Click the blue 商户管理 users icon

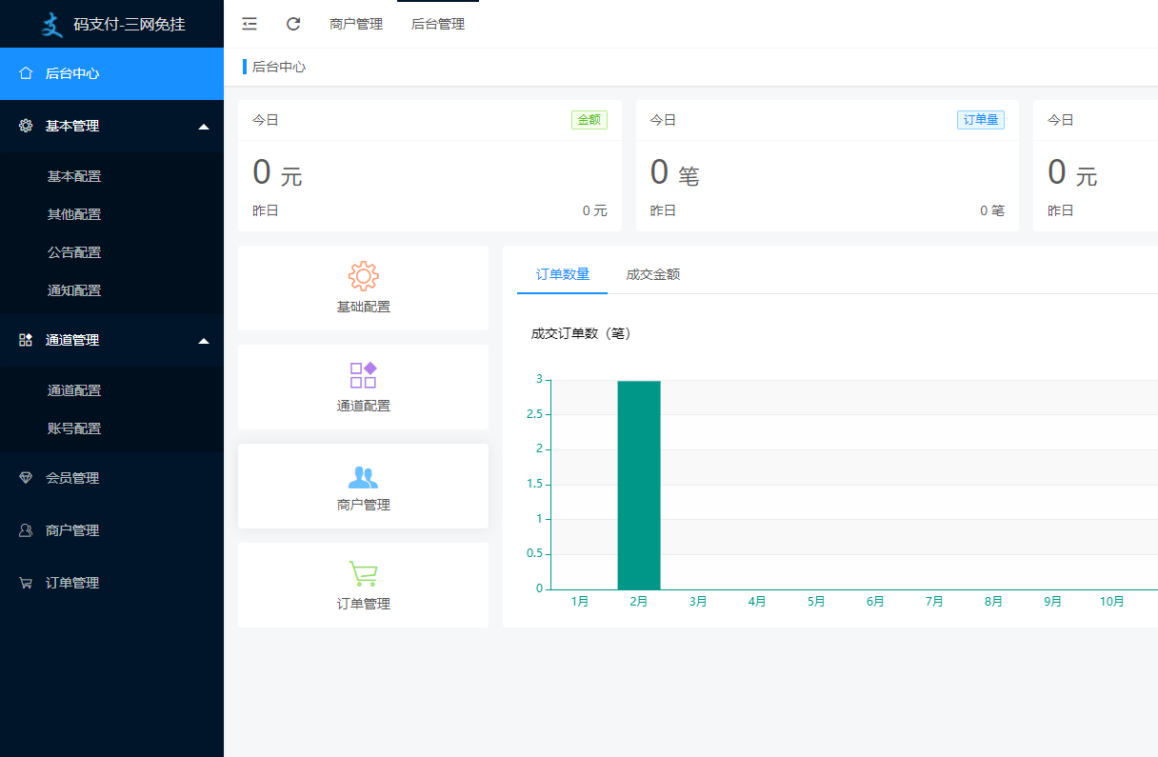(363, 476)
